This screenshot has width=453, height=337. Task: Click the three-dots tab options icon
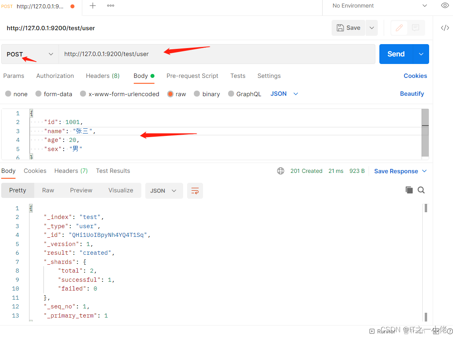point(111,6)
